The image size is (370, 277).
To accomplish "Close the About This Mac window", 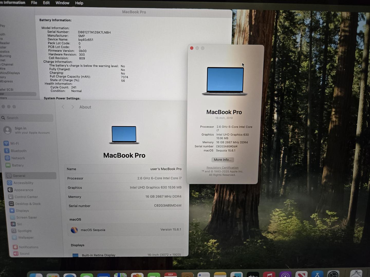I will coord(192,48).
